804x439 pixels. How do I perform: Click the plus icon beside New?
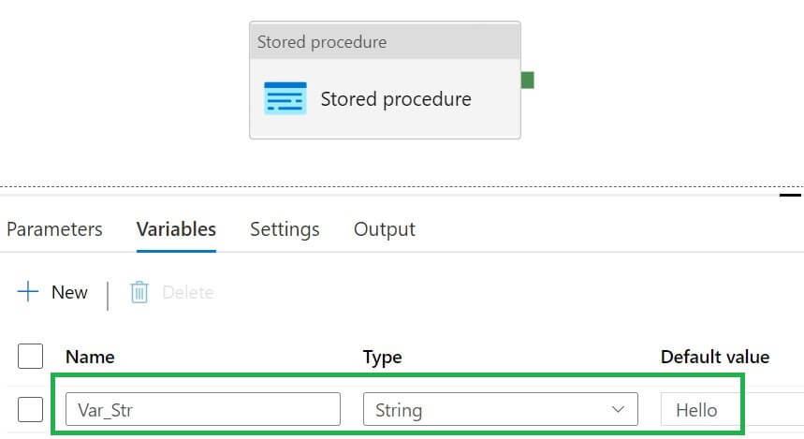[x=29, y=292]
